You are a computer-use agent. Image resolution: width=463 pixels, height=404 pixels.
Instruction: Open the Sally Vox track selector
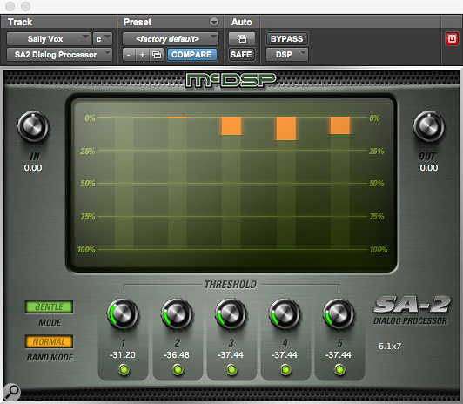click(x=49, y=38)
